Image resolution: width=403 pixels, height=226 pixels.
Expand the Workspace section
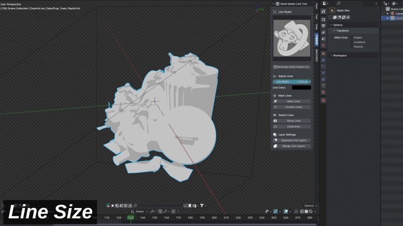pos(331,55)
